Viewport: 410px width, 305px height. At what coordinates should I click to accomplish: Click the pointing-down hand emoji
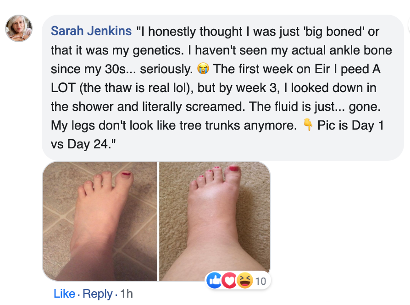tap(308, 125)
